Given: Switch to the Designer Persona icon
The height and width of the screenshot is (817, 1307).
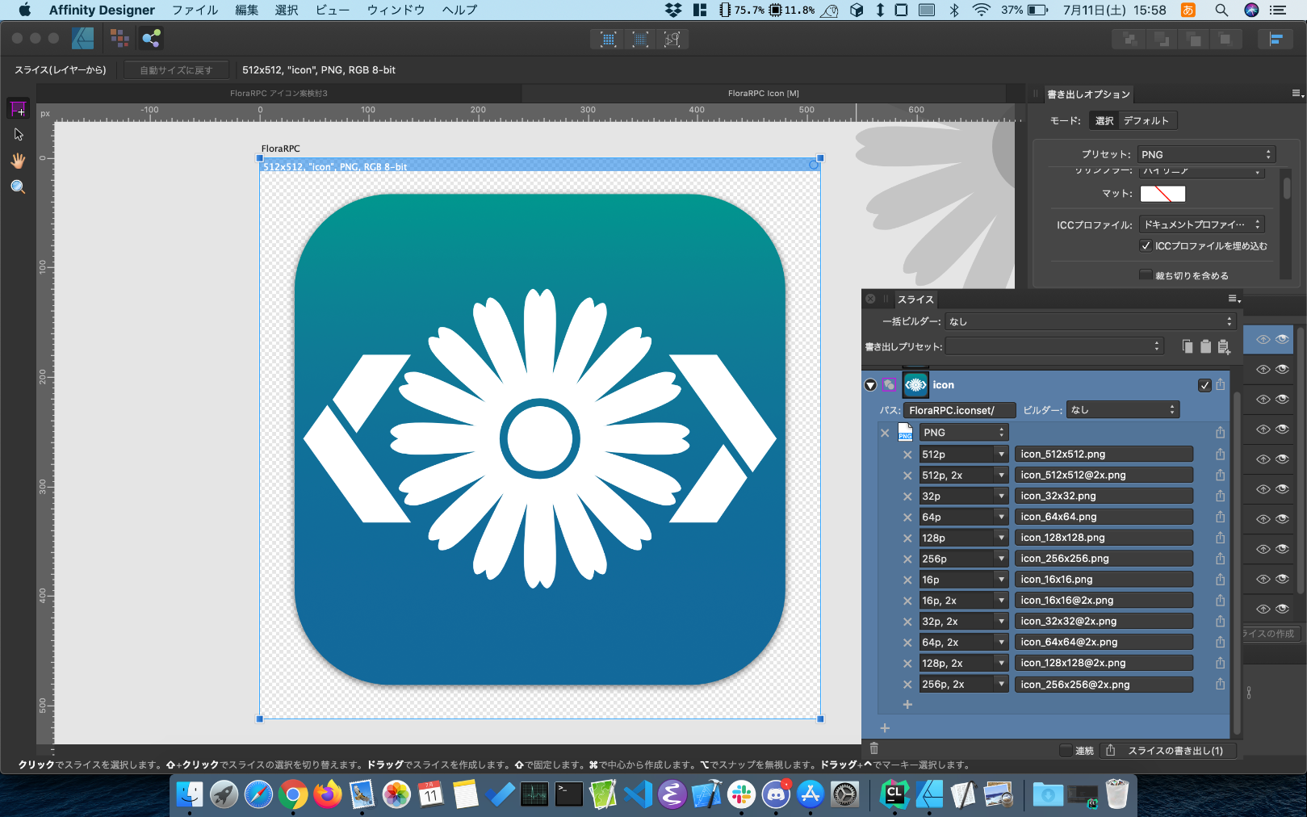Looking at the screenshot, I should 83,38.
